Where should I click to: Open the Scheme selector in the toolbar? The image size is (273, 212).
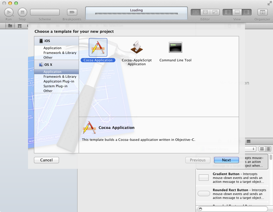tap(45, 12)
